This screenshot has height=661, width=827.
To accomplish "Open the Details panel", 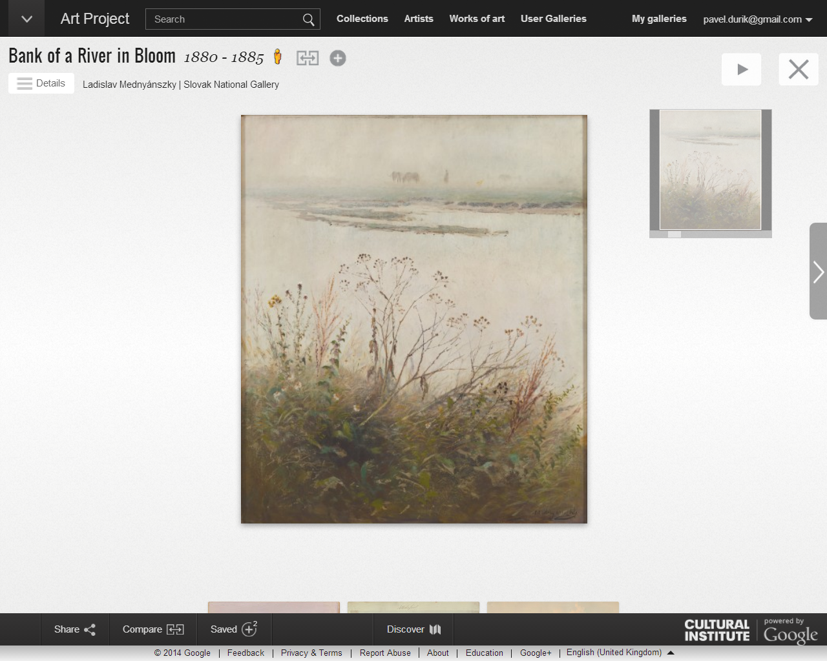I will [x=41, y=83].
